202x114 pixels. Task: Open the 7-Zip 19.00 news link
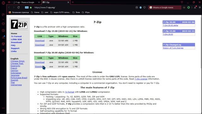(168, 34)
